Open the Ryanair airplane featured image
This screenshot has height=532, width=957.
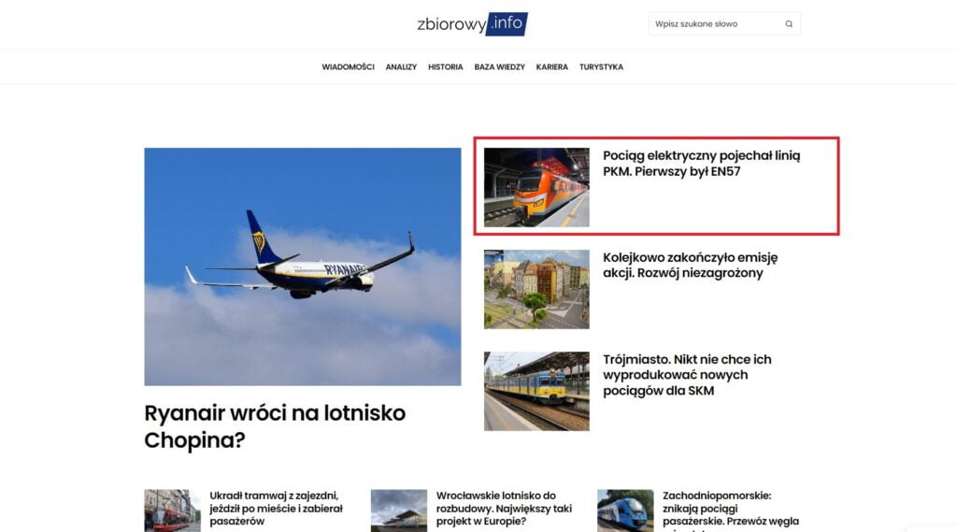click(x=303, y=266)
